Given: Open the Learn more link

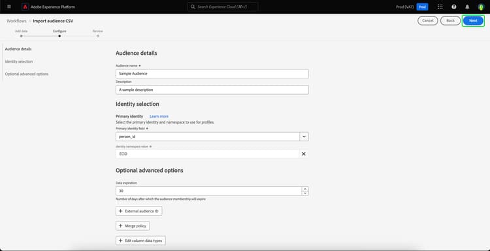Looking at the screenshot, I should coord(159,116).
